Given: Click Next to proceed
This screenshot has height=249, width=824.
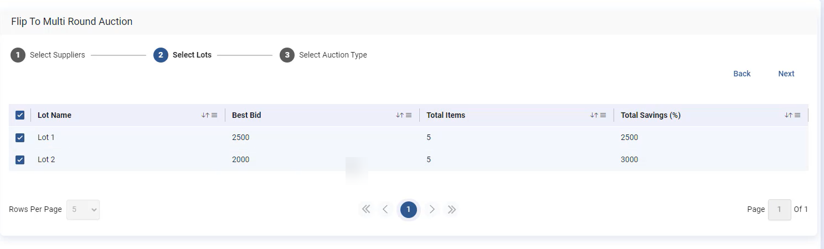Looking at the screenshot, I should 786,74.
